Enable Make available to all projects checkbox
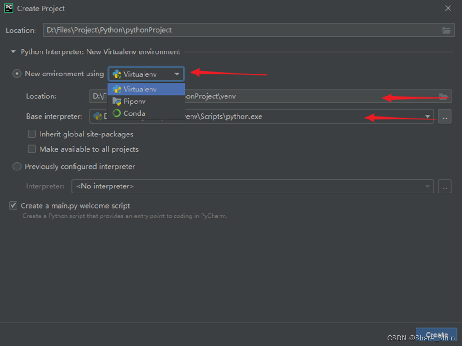Screen dimensions: 462x346 (32, 149)
